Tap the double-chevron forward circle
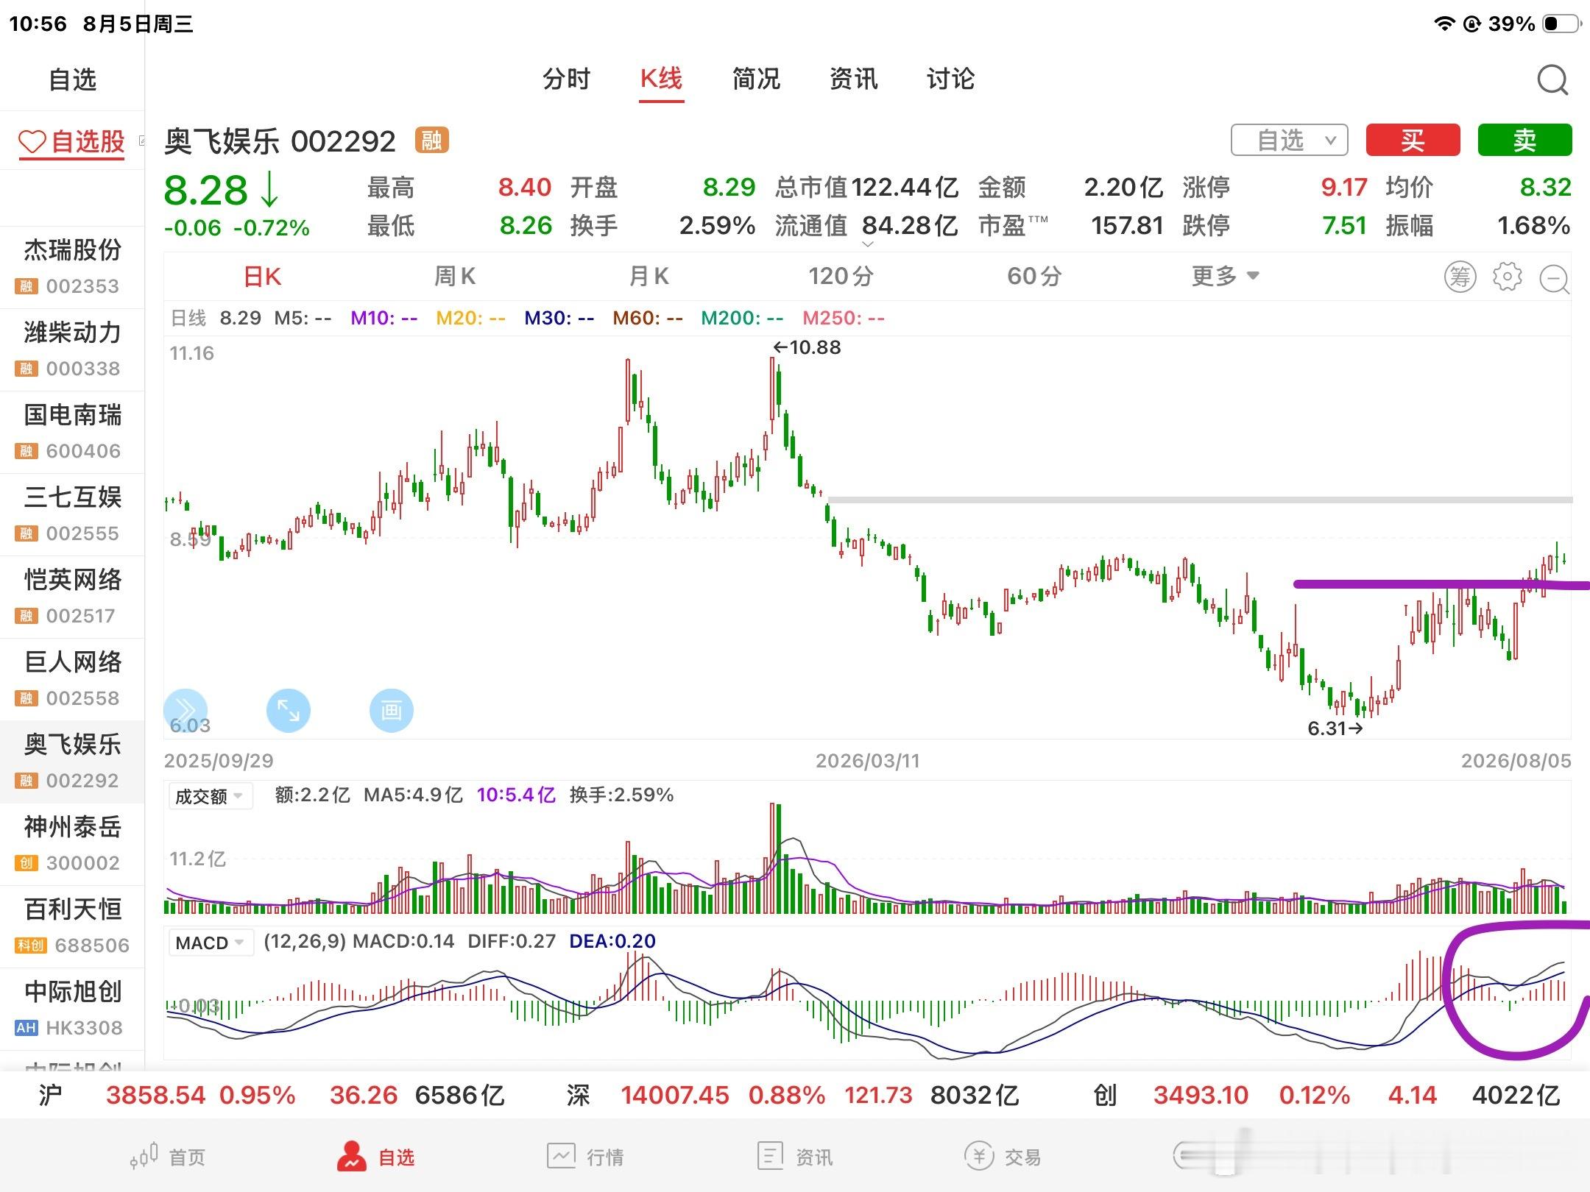Viewport: 1590px width, 1192px height. click(185, 711)
